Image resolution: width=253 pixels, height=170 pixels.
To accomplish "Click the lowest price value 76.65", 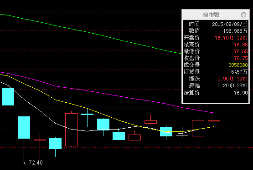I will [241, 51].
